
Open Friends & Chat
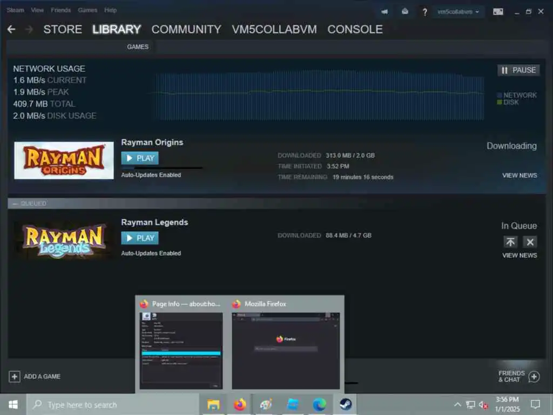click(x=519, y=377)
